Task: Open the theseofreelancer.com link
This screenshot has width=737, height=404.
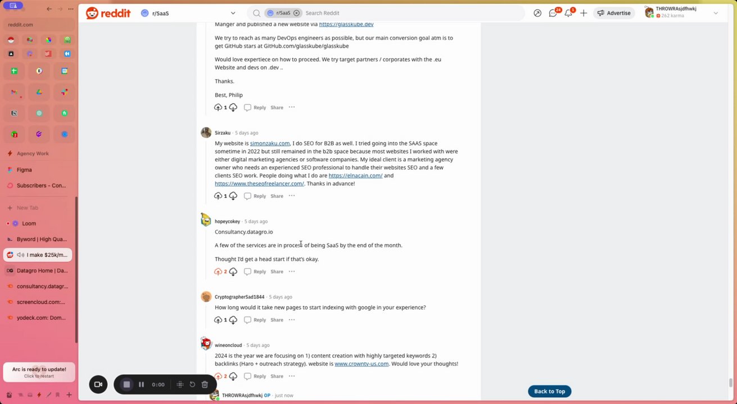Action: 259,183
